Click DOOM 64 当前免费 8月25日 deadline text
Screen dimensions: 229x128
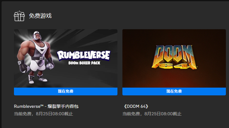(152, 114)
